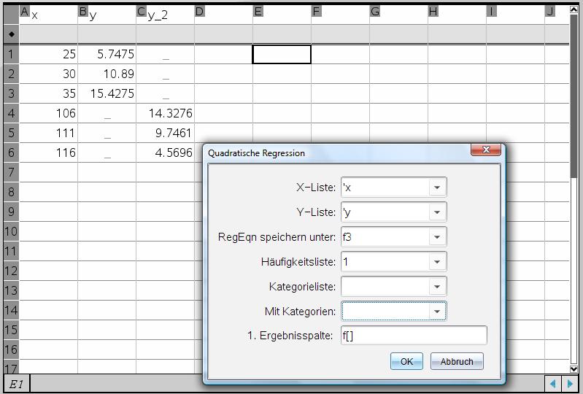Image resolution: width=583 pixels, height=394 pixels.
Task: Open the Kategorieliste dropdown
Action: (436, 287)
